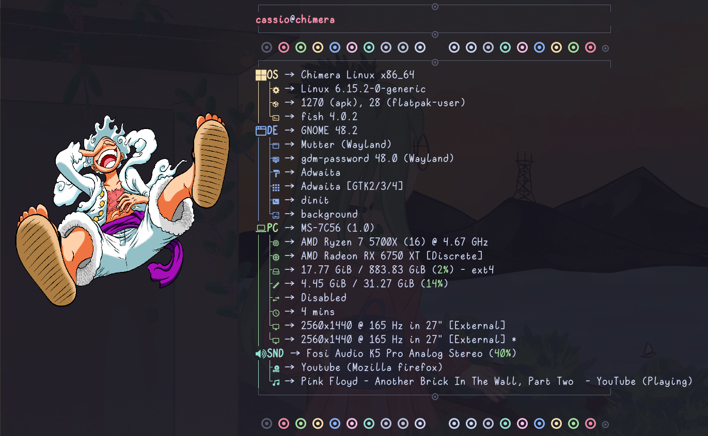Viewport: 708px width, 436px height.
Task: Click the clock icon beside 4 mins
Action: (x=276, y=313)
